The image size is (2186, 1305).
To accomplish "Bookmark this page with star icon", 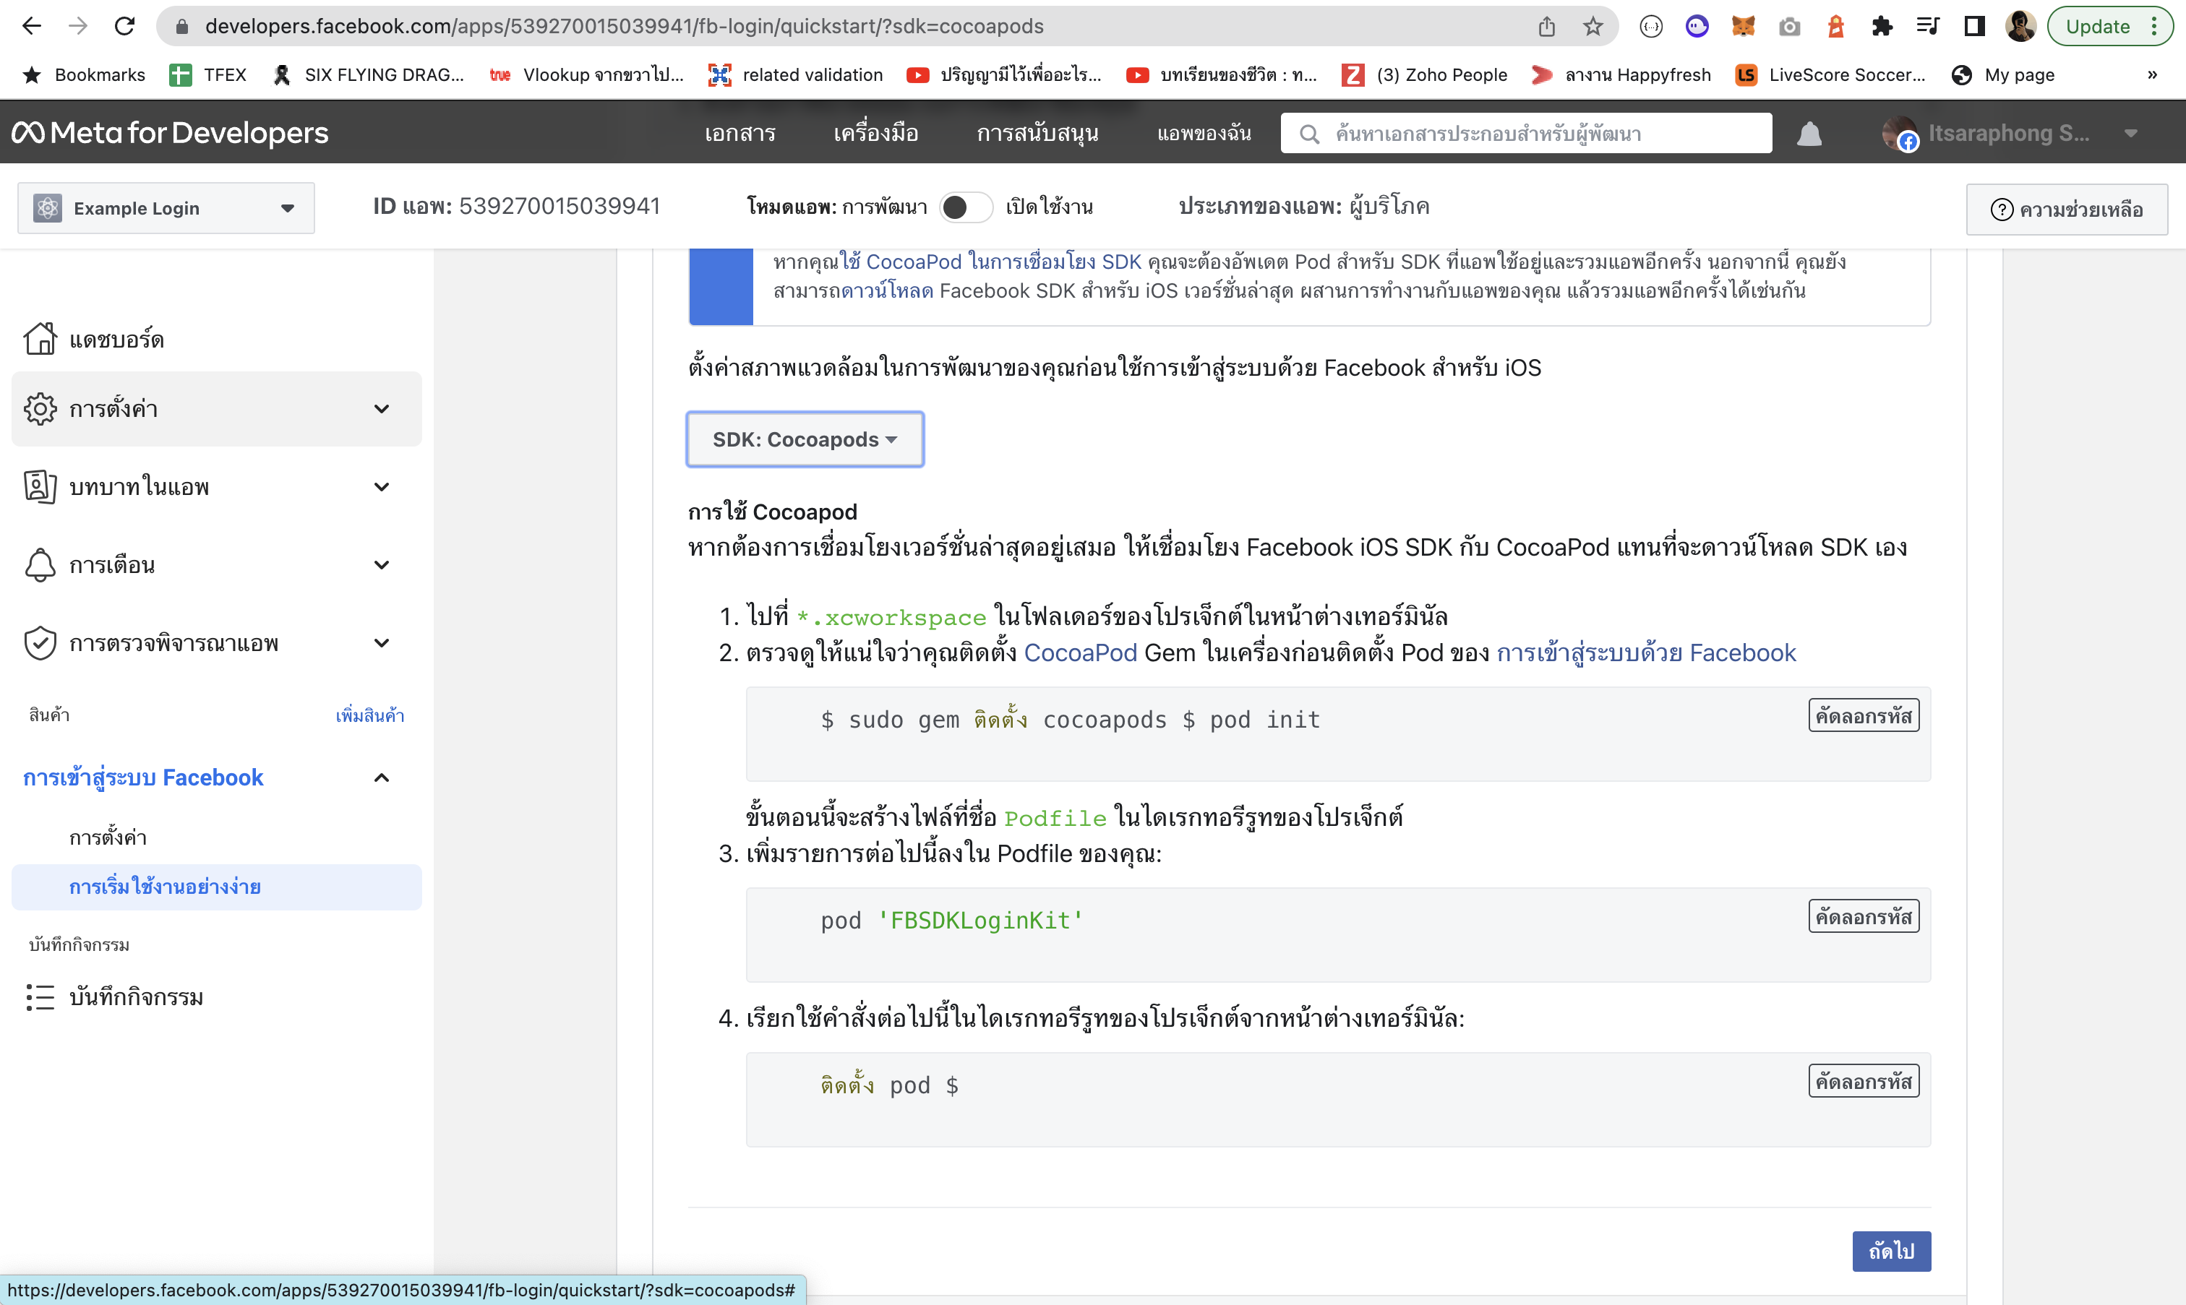I will (x=1593, y=27).
